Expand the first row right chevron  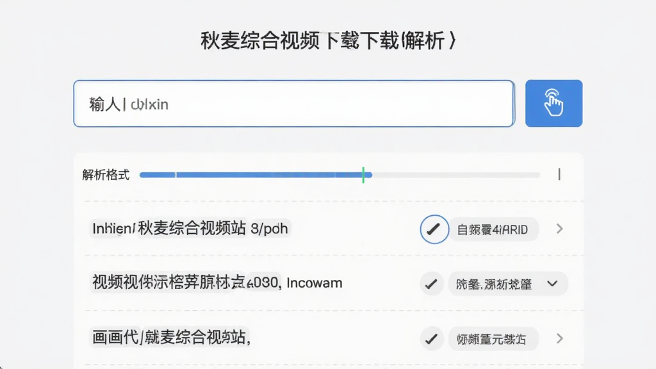pyautogui.click(x=560, y=229)
